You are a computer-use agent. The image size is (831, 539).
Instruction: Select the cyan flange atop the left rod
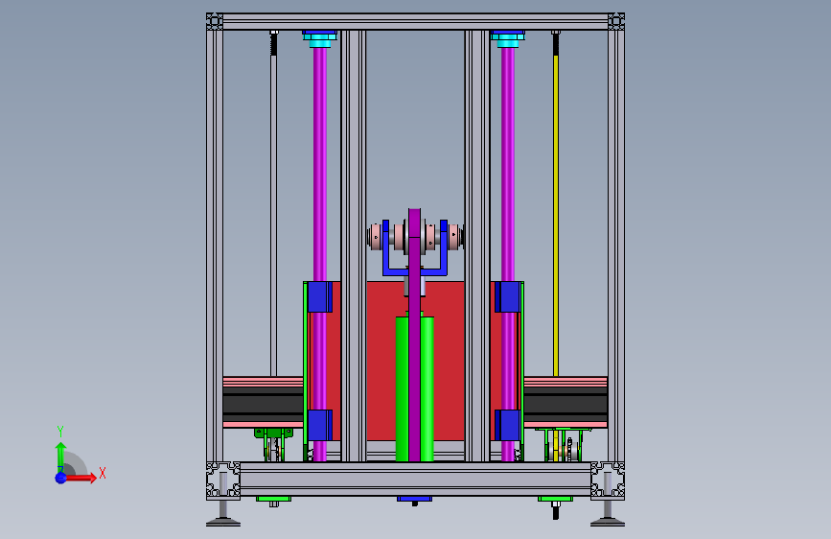[319, 39]
